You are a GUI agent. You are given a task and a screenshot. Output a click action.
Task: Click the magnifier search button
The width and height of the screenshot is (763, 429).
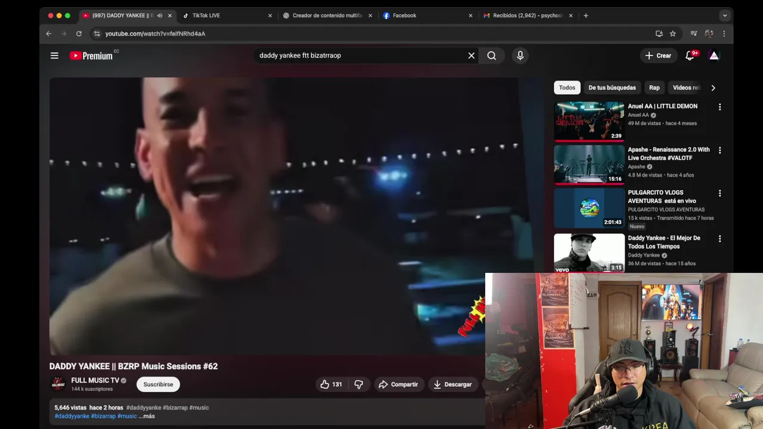[x=492, y=55]
